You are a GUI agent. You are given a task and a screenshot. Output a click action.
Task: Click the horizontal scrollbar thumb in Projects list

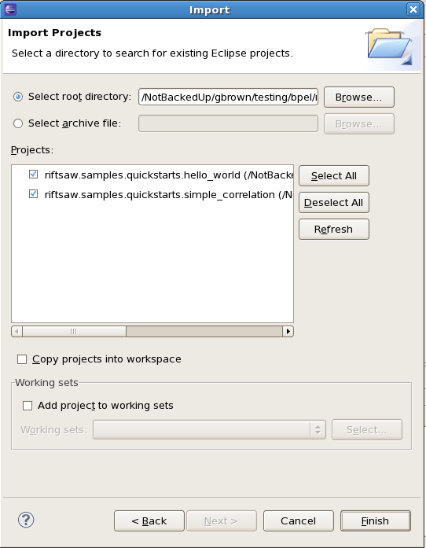pos(74,331)
